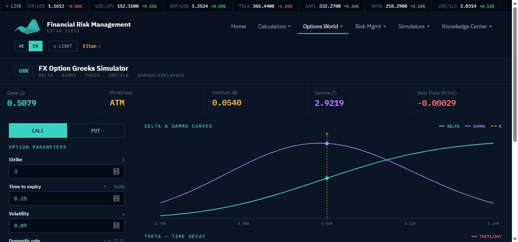Click the Time to expiry stepper arrows
The width and height of the screenshot is (518, 242).
pyautogui.click(x=116, y=198)
